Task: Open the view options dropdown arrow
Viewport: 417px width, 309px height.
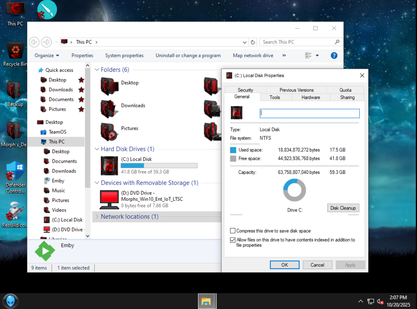Action: [317, 55]
